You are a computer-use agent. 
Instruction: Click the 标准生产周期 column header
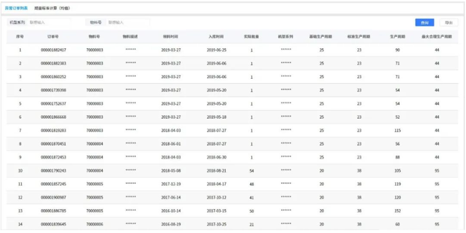click(x=359, y=37)
